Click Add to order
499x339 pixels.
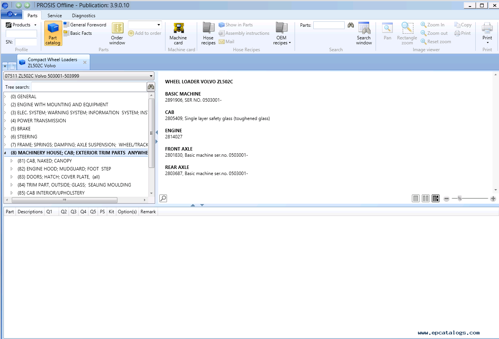coord(145,33)
